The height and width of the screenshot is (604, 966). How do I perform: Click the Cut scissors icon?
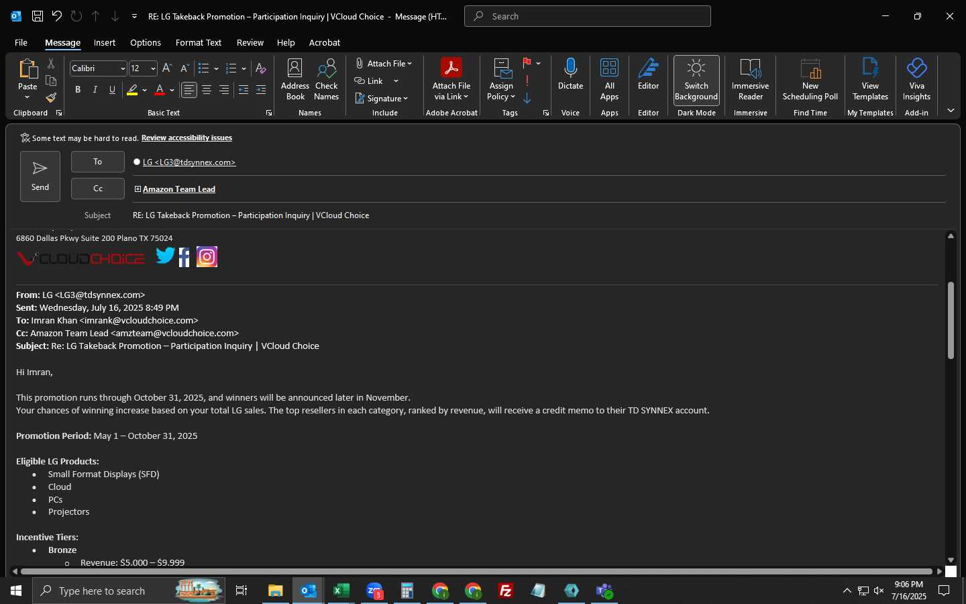[x=51, y=63]
